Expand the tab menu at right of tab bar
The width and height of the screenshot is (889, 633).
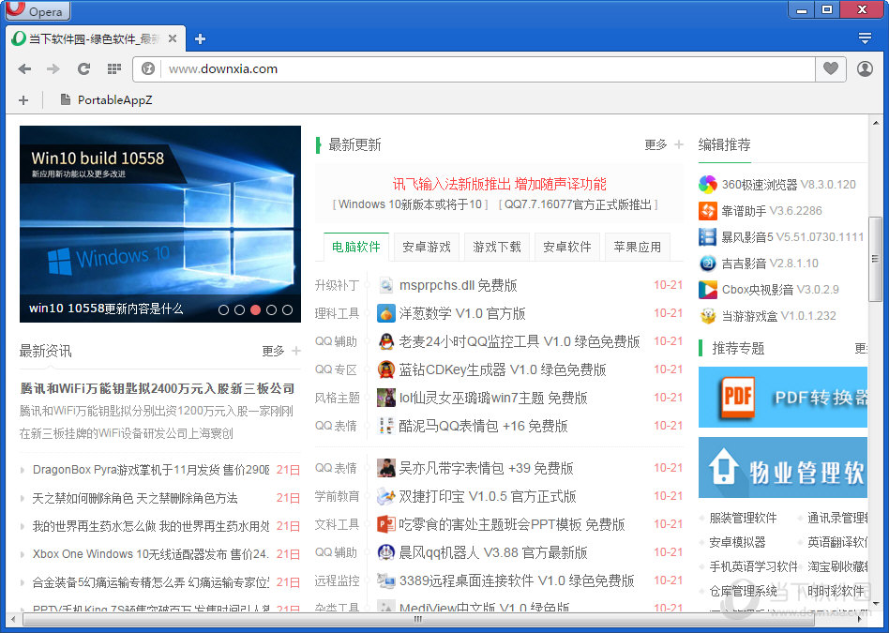pos(865,38)
